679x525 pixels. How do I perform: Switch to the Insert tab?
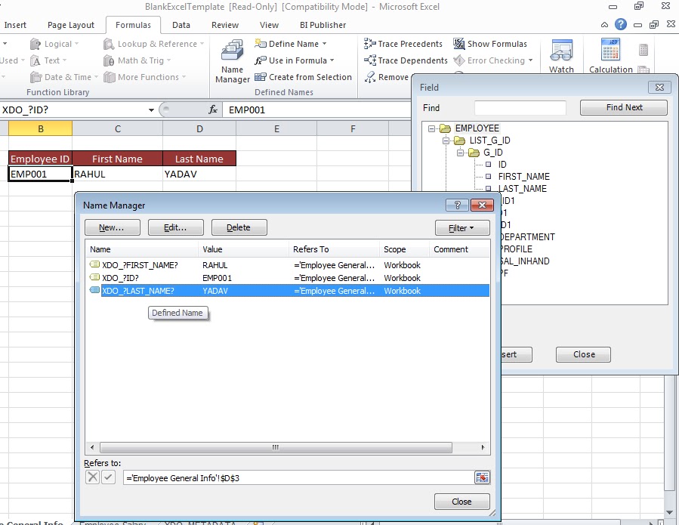15,25
